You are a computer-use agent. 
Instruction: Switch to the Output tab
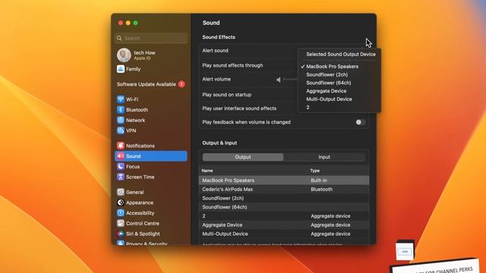point(243,157)
